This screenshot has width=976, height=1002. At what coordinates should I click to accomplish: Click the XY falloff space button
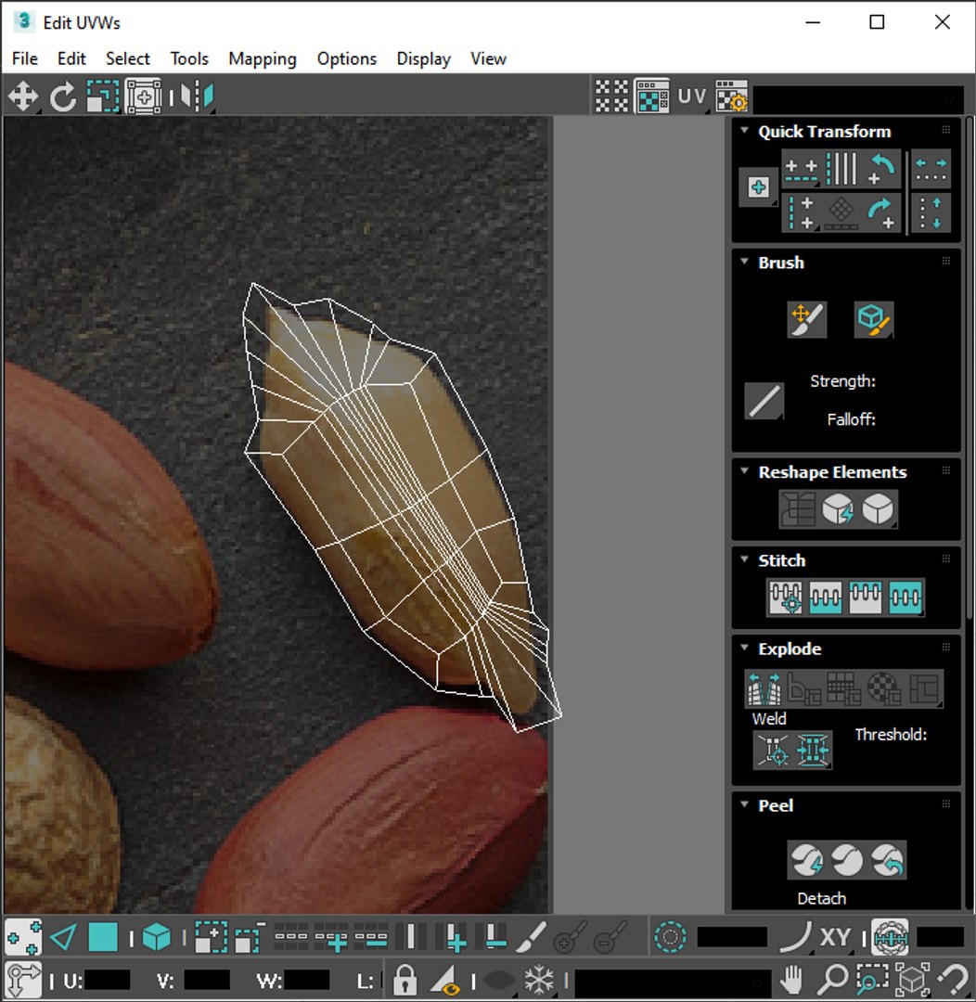pyautogui.click(x=835, y=937)
